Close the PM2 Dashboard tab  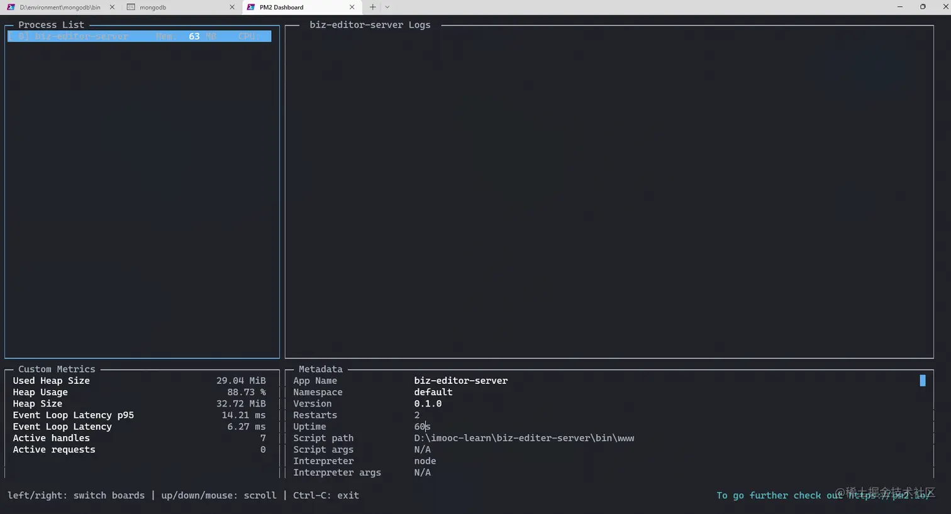(352, 8)
